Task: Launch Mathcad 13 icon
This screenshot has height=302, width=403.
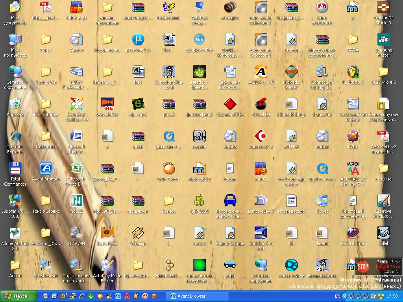Action: 200,169
